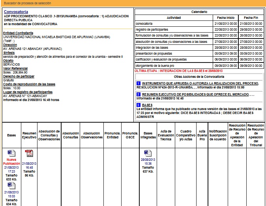266x206 pixels.
Task: Click the Fecha Fin column header
Action: (251, 18)
